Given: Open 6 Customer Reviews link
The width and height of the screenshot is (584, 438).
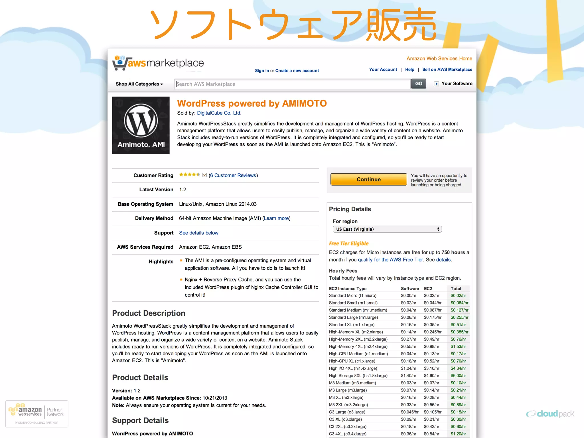Looking at the screenshot, I should click(x=233, y=175).
